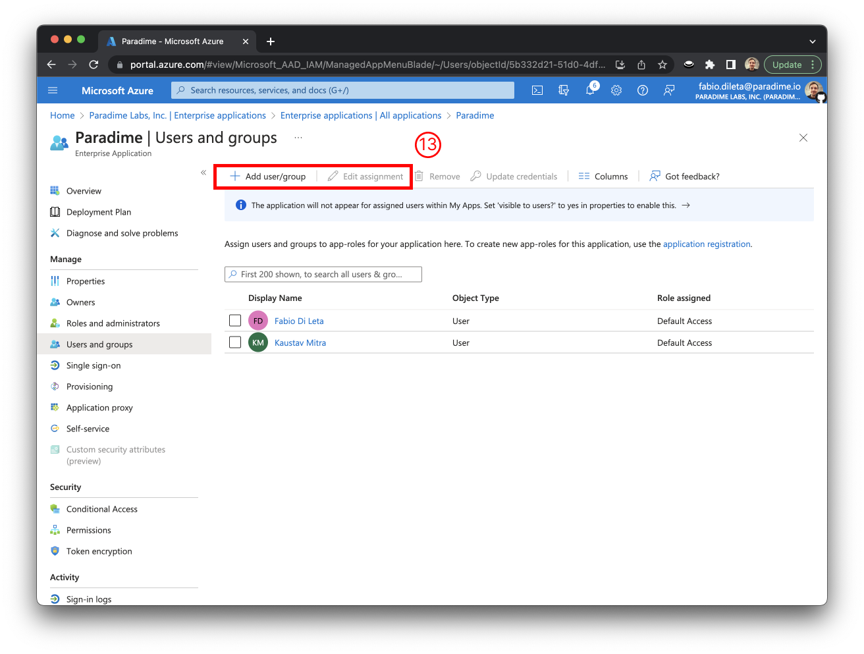Image resolution: width=864 pixels, height=654 pixels.
Task: Collapse the left navigation menu
Action: [x=203, y=173]
